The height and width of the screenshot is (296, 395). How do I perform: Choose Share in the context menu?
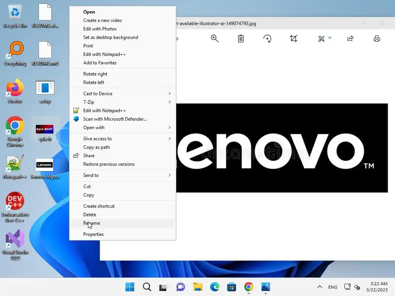click(x=123, y=156)
